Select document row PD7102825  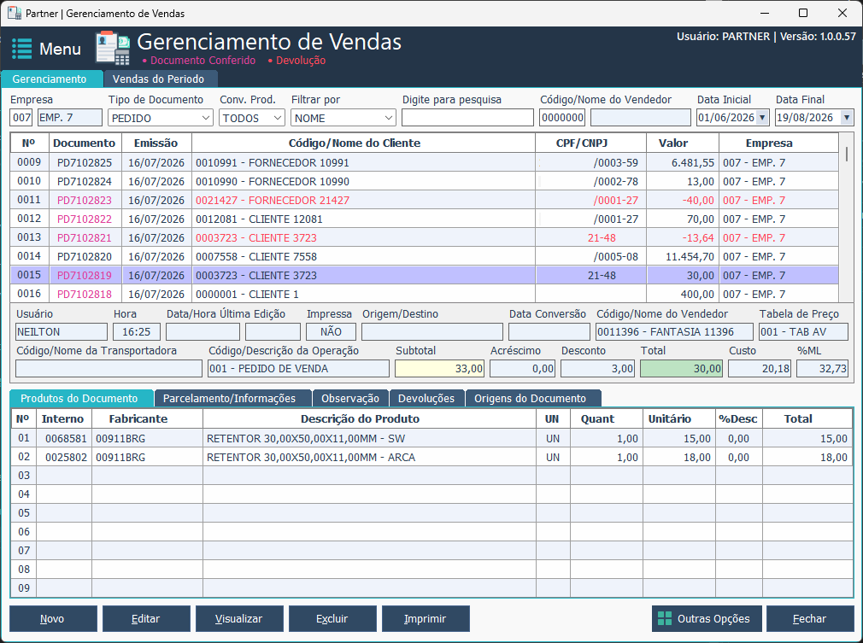(x=424, y=162)
